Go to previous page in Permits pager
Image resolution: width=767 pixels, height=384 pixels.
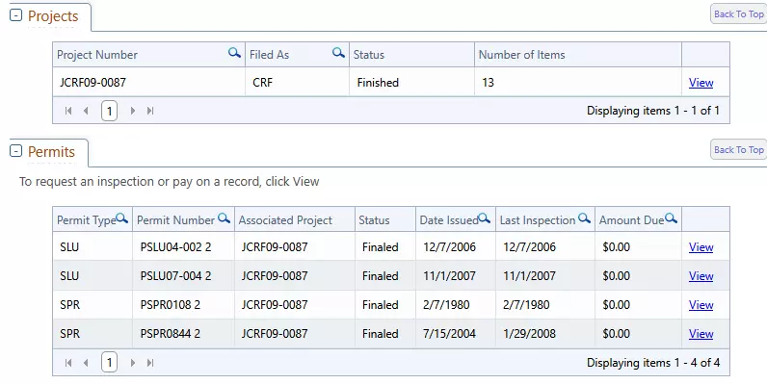tap(86, 363)
